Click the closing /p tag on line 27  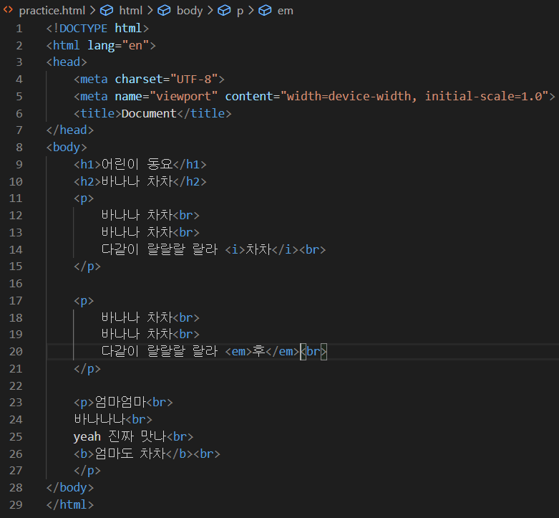click(87, 471)
